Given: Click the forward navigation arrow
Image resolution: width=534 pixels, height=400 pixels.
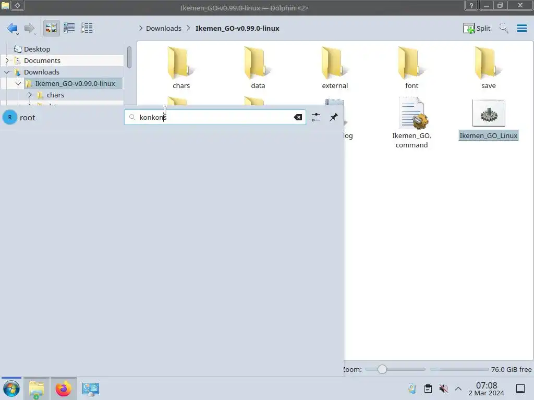Looking at the screenshot, I should point(30,28).
